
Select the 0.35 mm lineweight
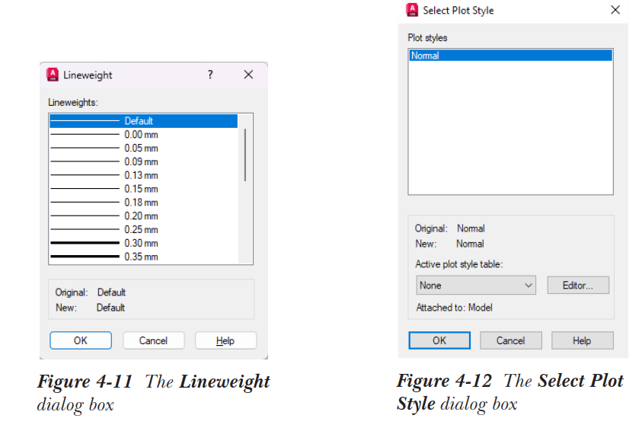click(x=143, y=256)
